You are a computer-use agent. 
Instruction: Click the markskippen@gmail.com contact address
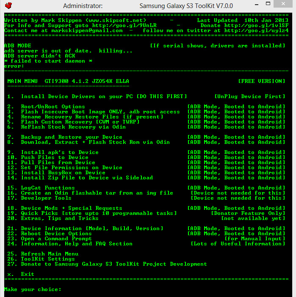click(87, 30)
